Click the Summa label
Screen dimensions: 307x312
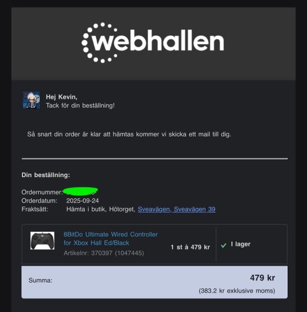[41, 280]
